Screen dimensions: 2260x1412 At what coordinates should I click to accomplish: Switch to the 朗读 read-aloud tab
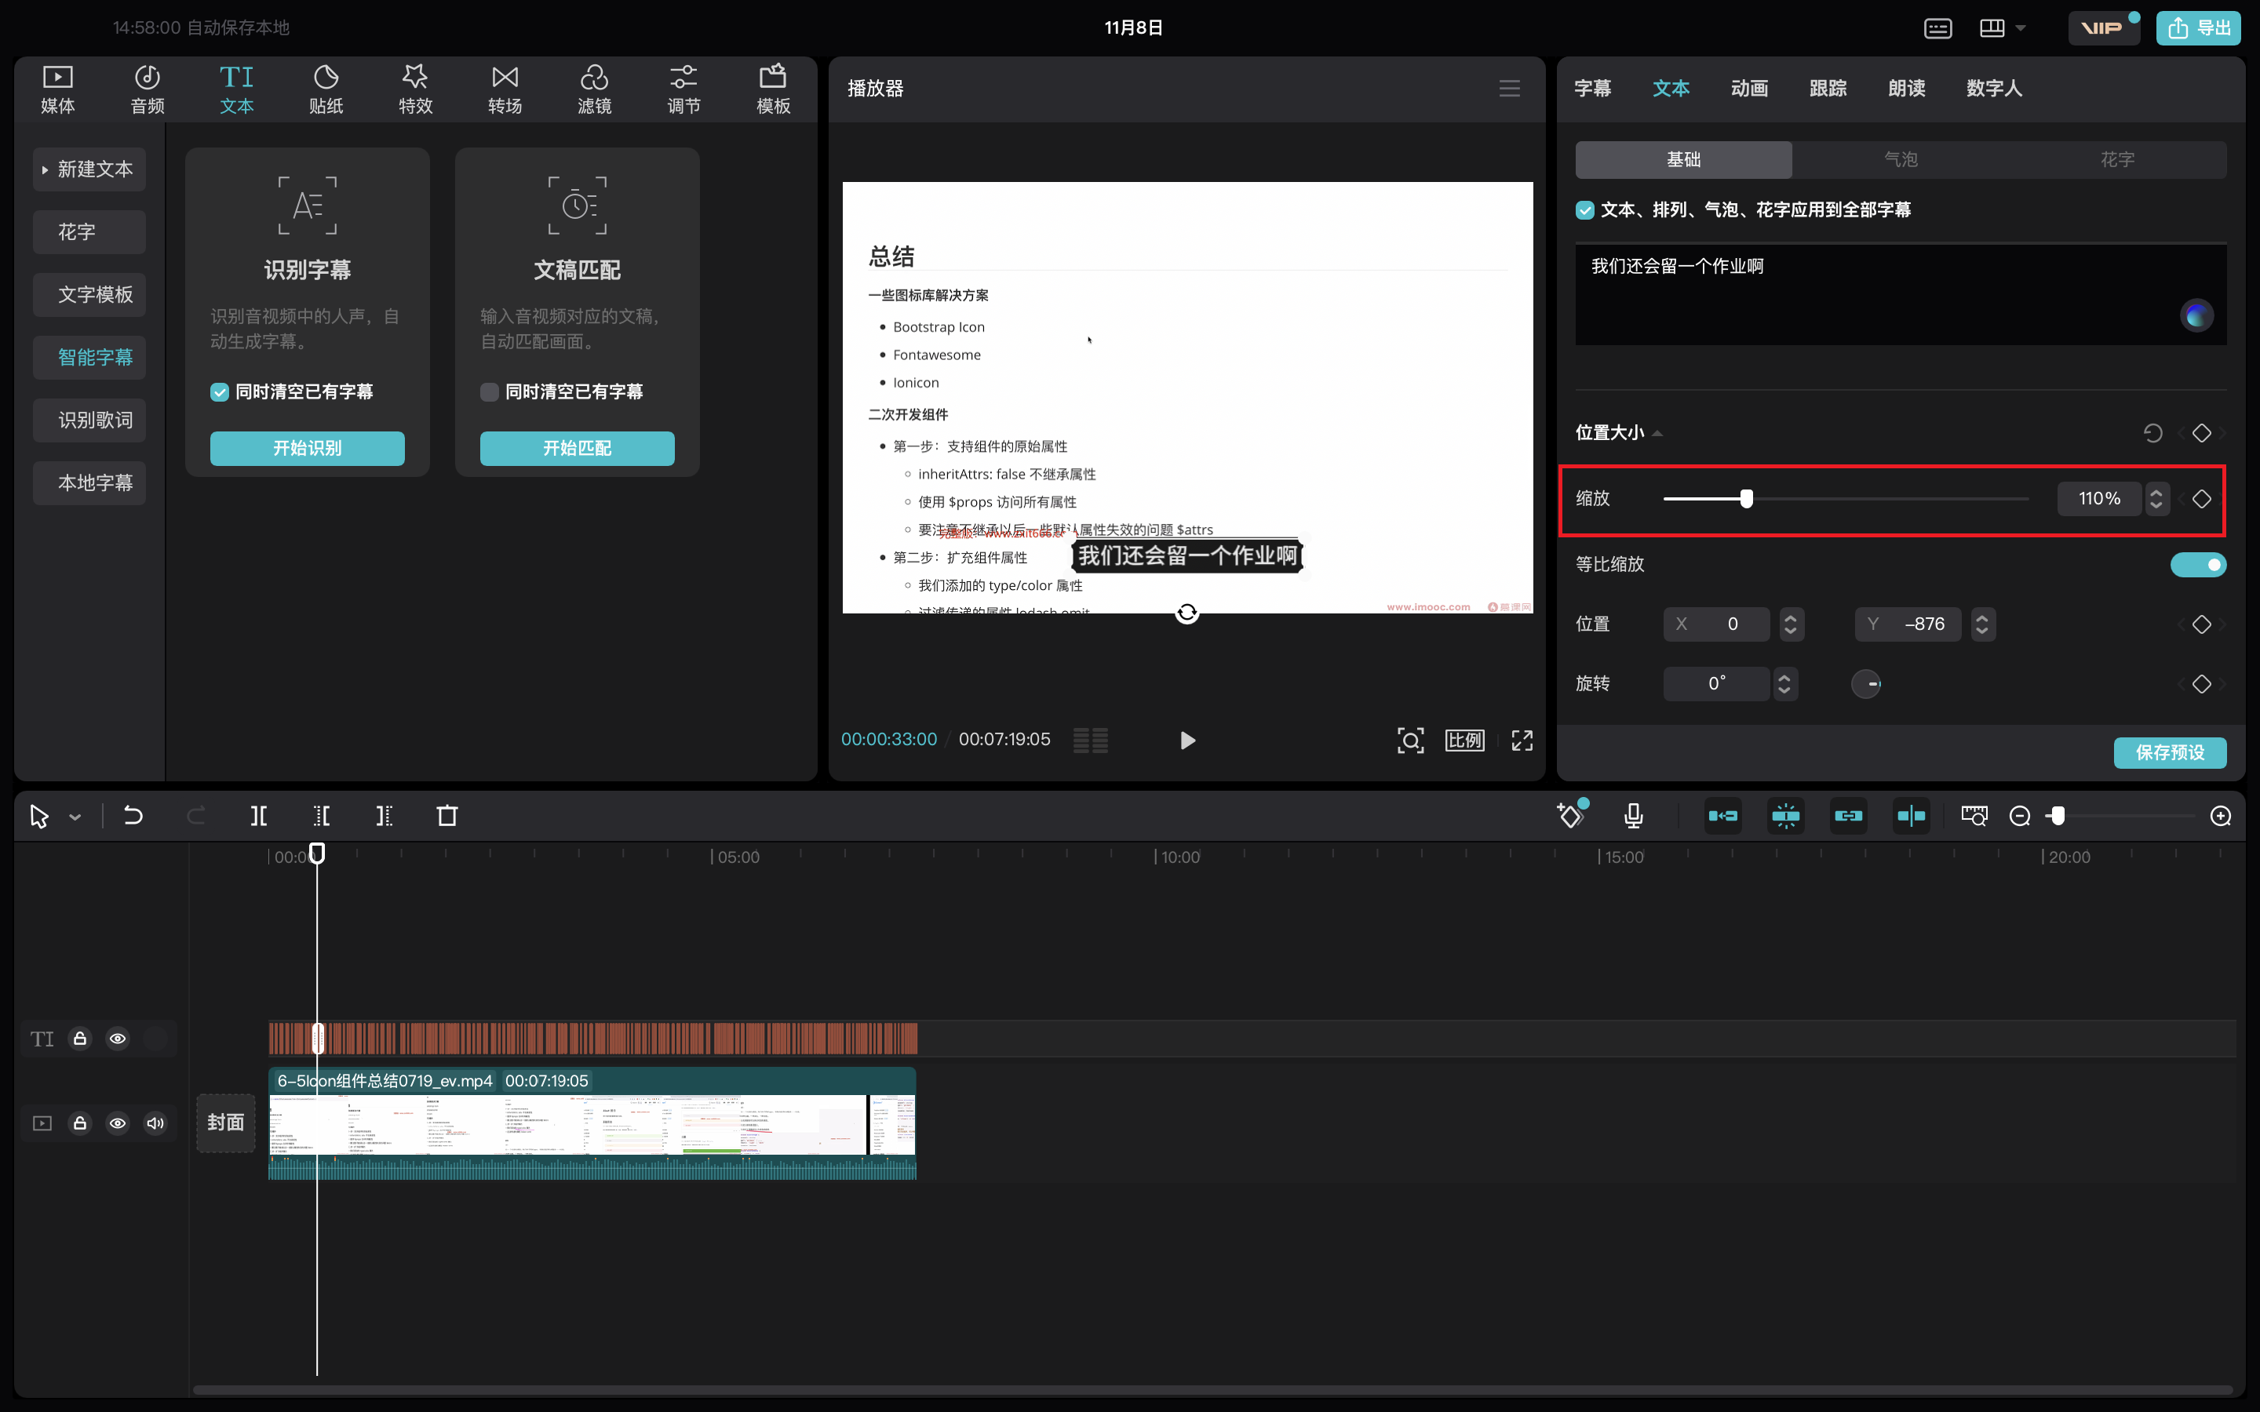click(x=1906, y=89)
